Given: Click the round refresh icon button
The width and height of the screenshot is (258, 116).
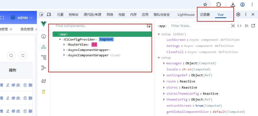Looking at the screenshot, I should (x=23, y=55).
